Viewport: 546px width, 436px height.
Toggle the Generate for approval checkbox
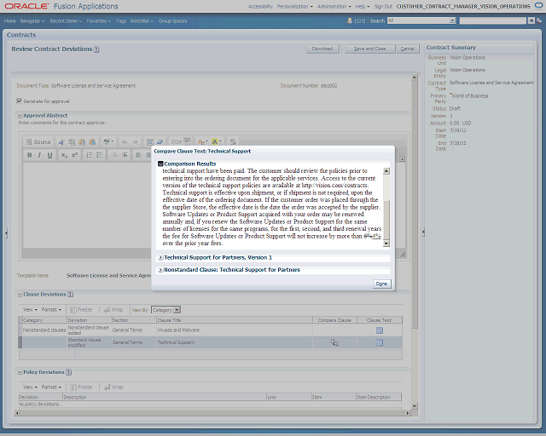19,100
